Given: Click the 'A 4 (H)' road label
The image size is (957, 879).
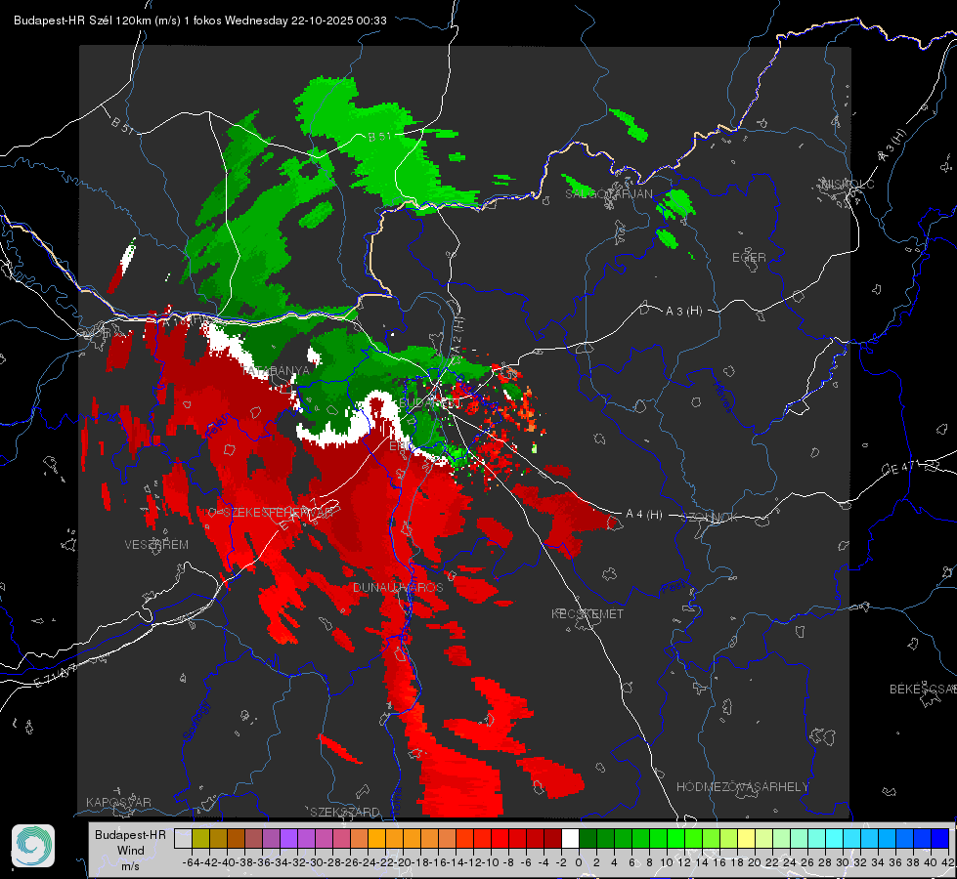Looking at the screenshot, I should (x=644, y=515).
